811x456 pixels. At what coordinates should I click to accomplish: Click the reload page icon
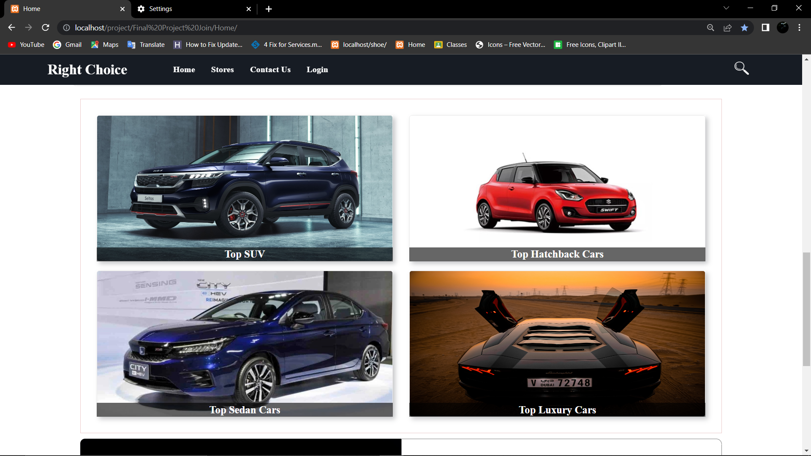[x=45, y=27]
